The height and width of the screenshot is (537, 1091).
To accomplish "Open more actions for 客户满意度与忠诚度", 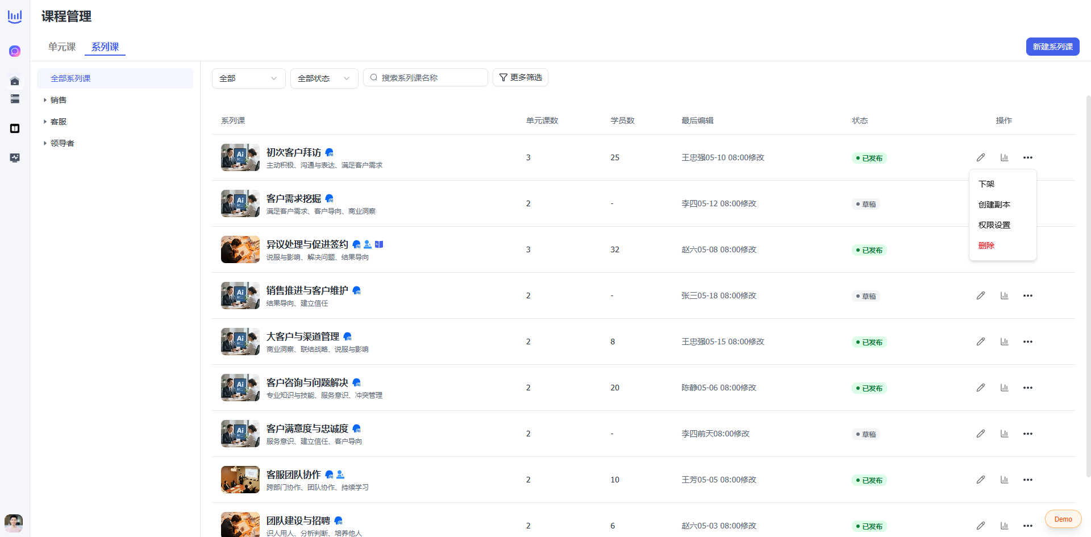I will 1028,434.
